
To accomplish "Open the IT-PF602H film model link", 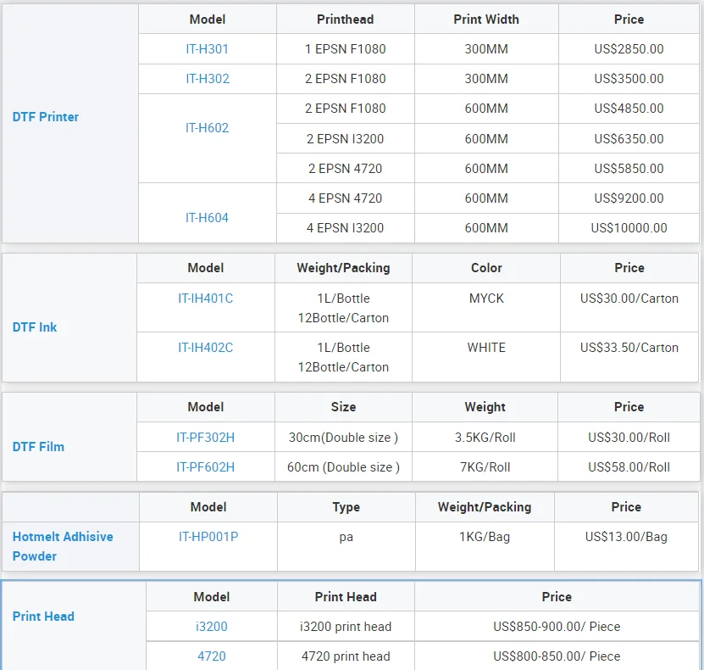I will click(x=205, y=467).
